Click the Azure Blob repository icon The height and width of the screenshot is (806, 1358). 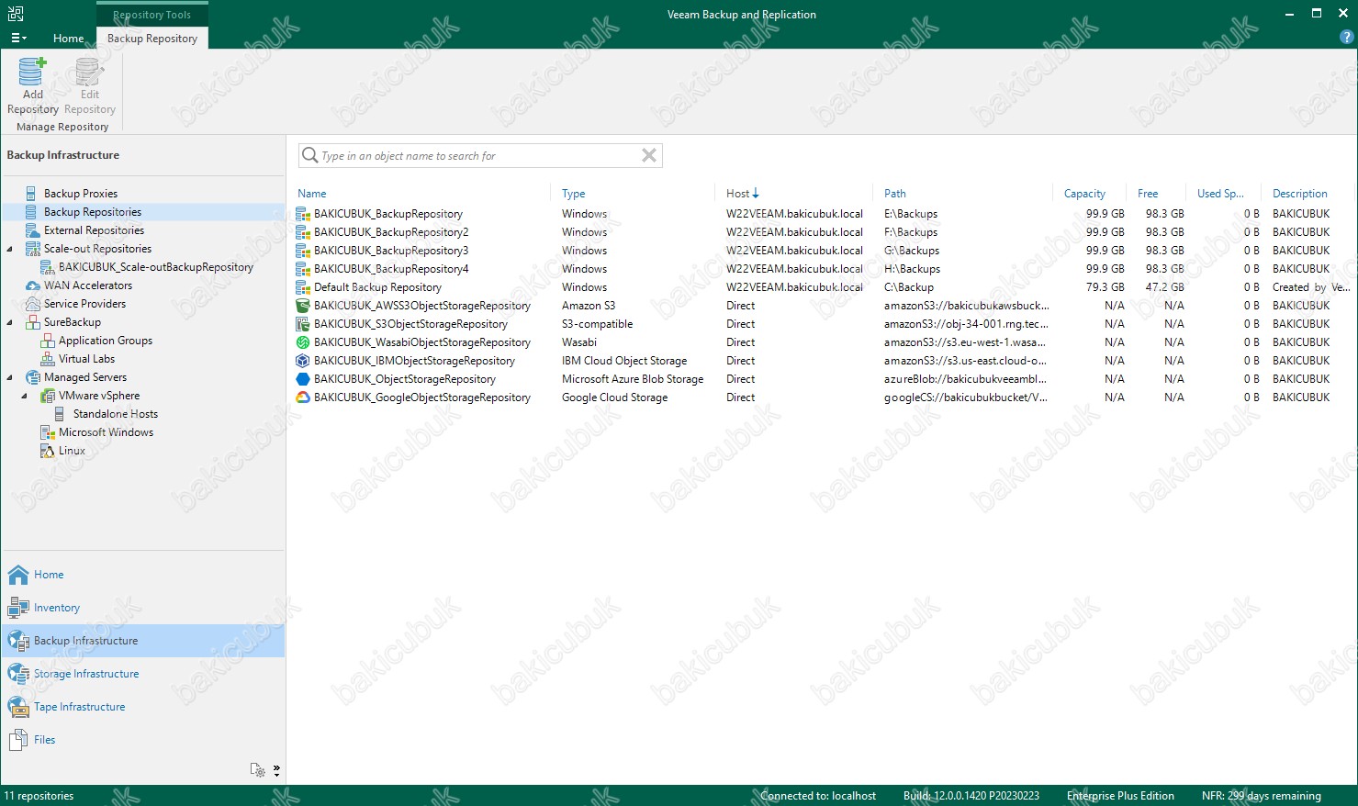click(303, 379)
